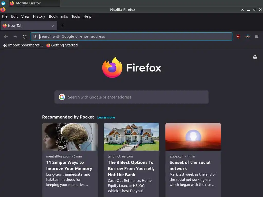263x197 pixels.
Task: Click Import bookmarks in bookmarks toolbar
Action: [23, 45]
